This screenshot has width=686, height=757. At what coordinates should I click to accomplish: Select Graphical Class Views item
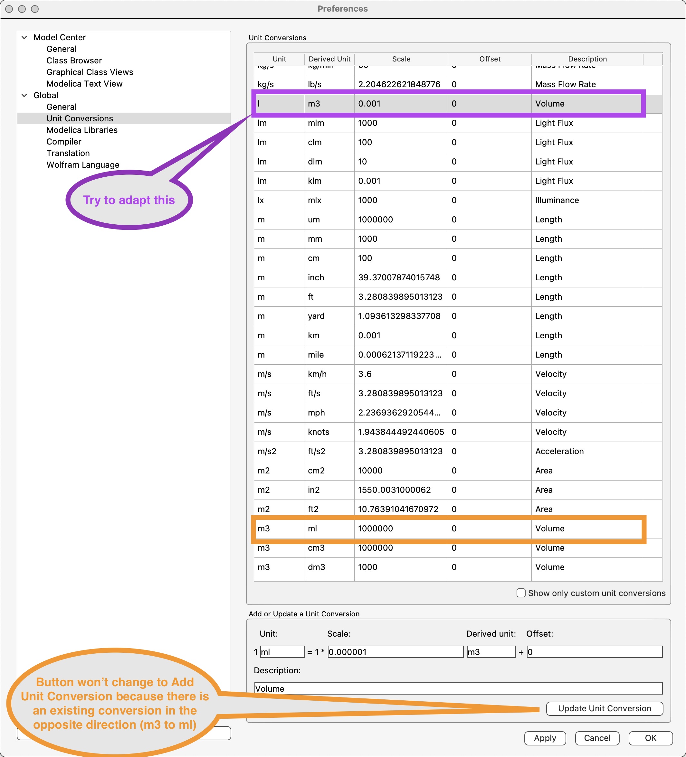coord(90,72)
